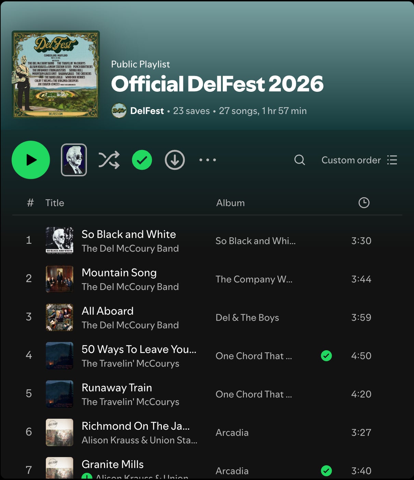Download the playlist with the arrow icon
The width and height of the screenshot is (414, 480).
pos(175,160)
